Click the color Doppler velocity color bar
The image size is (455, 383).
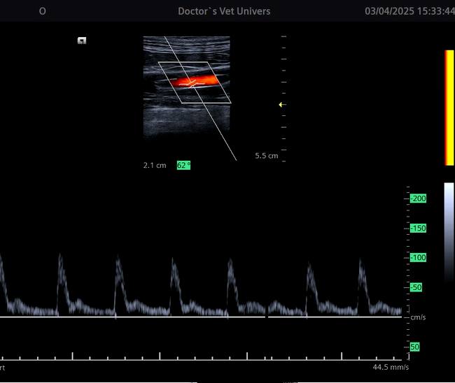click(x=449, y=108)
